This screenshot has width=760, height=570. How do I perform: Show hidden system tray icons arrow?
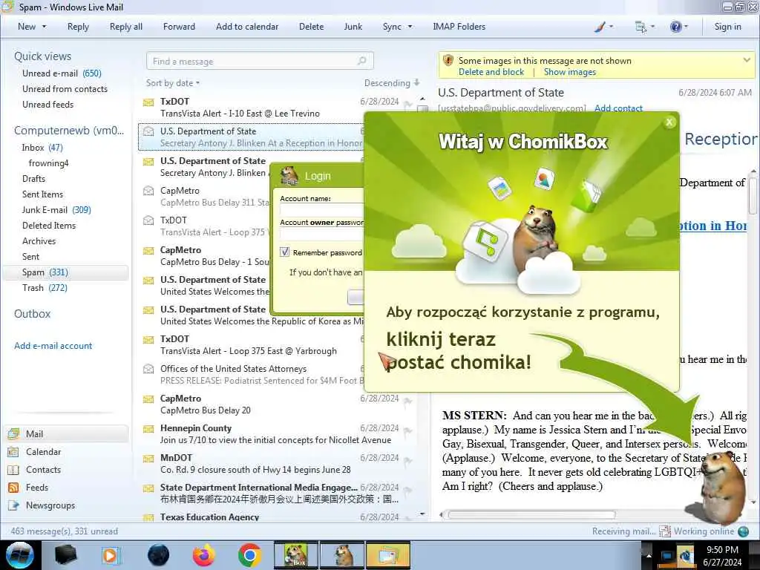point(649,555)
